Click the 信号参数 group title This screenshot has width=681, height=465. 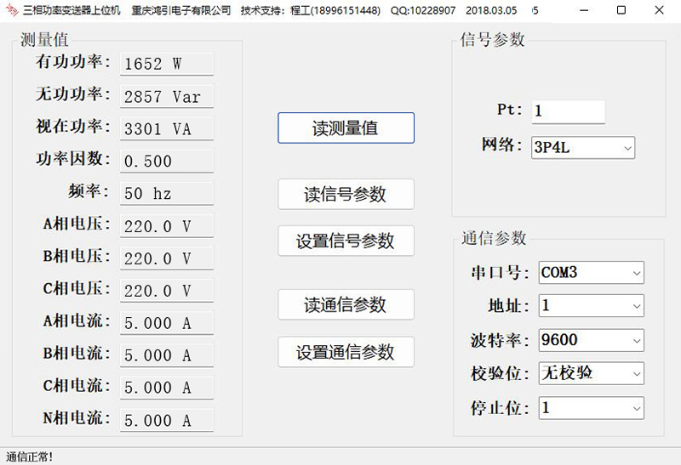[x=493, y=40]
